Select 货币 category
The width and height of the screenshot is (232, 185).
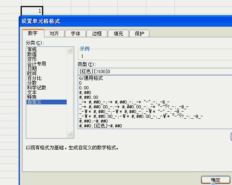tap(46, 59)
